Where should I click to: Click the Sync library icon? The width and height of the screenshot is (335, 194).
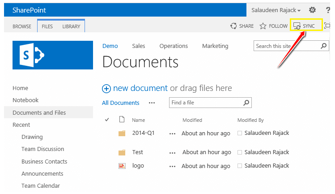pyautogui.click(x=297, y=26)
